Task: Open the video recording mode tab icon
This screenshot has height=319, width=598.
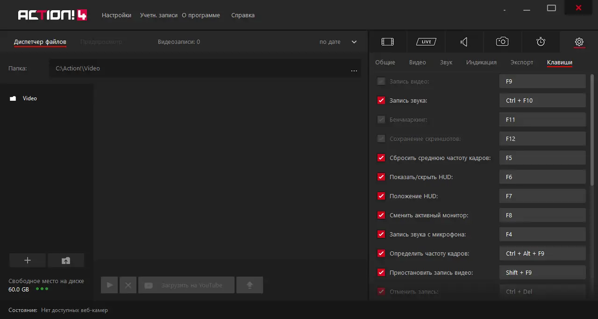Action: 387,42
